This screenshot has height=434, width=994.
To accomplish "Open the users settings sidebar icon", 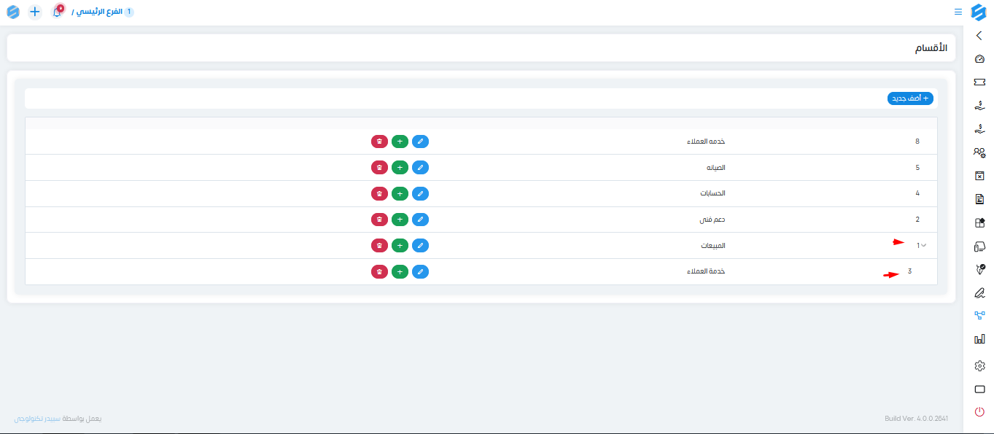I will pos(979,152).
